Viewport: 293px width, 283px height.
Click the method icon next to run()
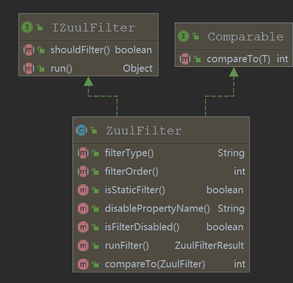coord(29,68)
